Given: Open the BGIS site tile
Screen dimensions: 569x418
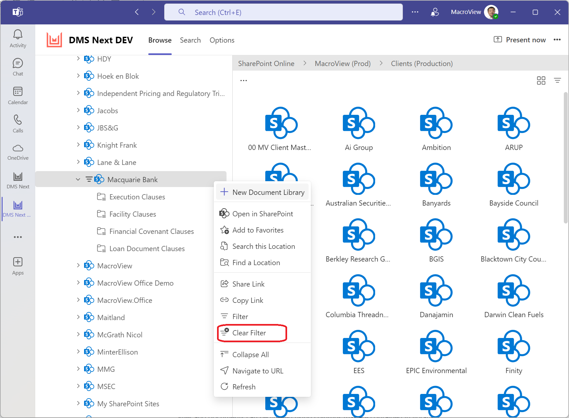Looking at the screenshot, I should [x=436, y=241].
